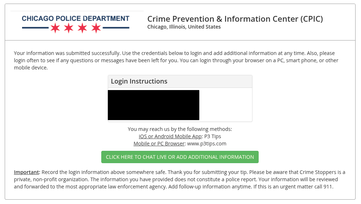Click the empty white space beside the redacted box

pyautogui.click(x=225, y=105)
